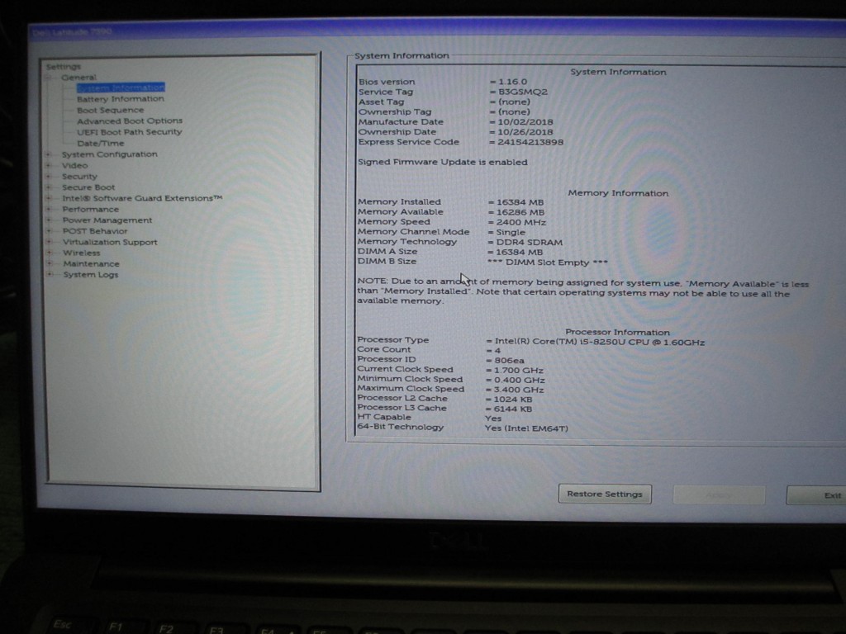Open Date/Time settings
Viewport: 846px width, 634px height.
100,143
